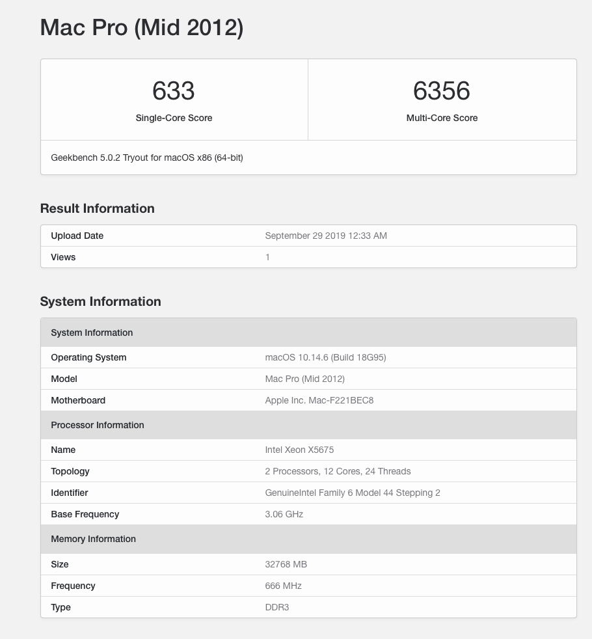The height and width of the screenshot is (639, 592).
Task: Click the 'Views' row label
Action: [63, 257]
